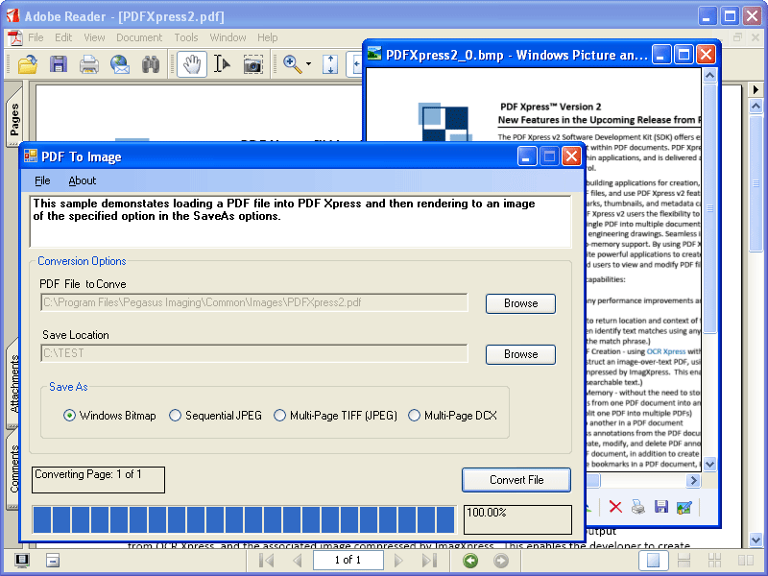768x576 pixels.
Task: Open the Search binoculars tool
Action: tap(150, 63)
